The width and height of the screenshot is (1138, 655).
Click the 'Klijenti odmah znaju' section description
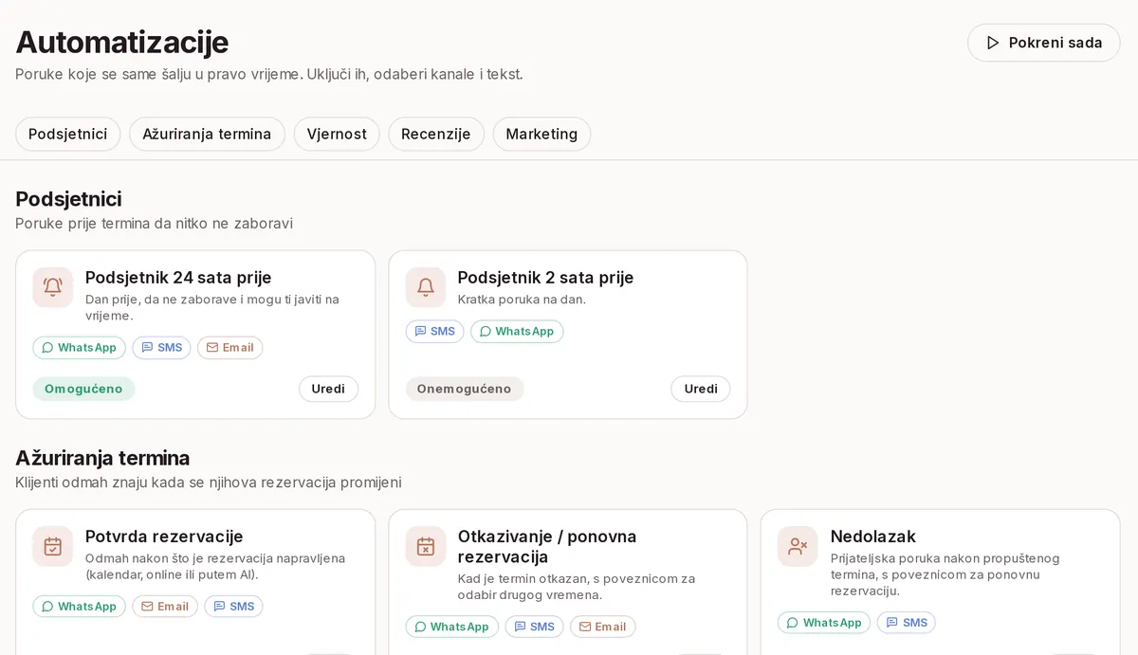209,482
